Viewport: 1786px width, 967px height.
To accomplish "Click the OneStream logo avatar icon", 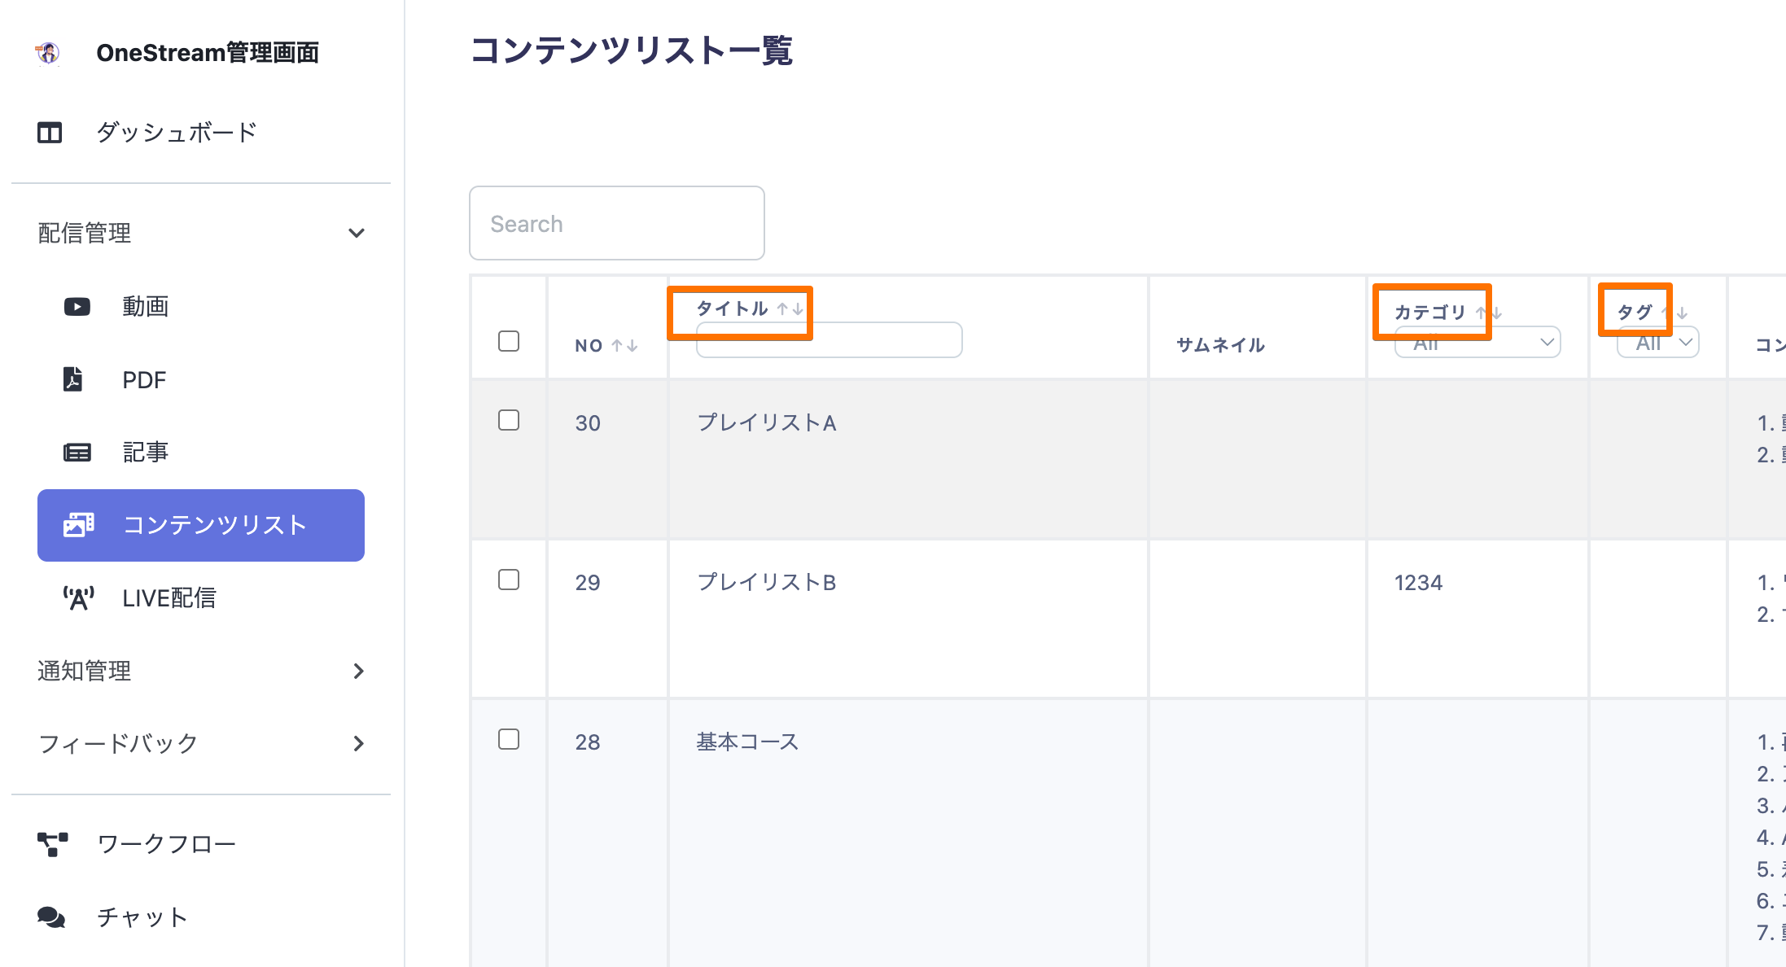I will 48,53.
